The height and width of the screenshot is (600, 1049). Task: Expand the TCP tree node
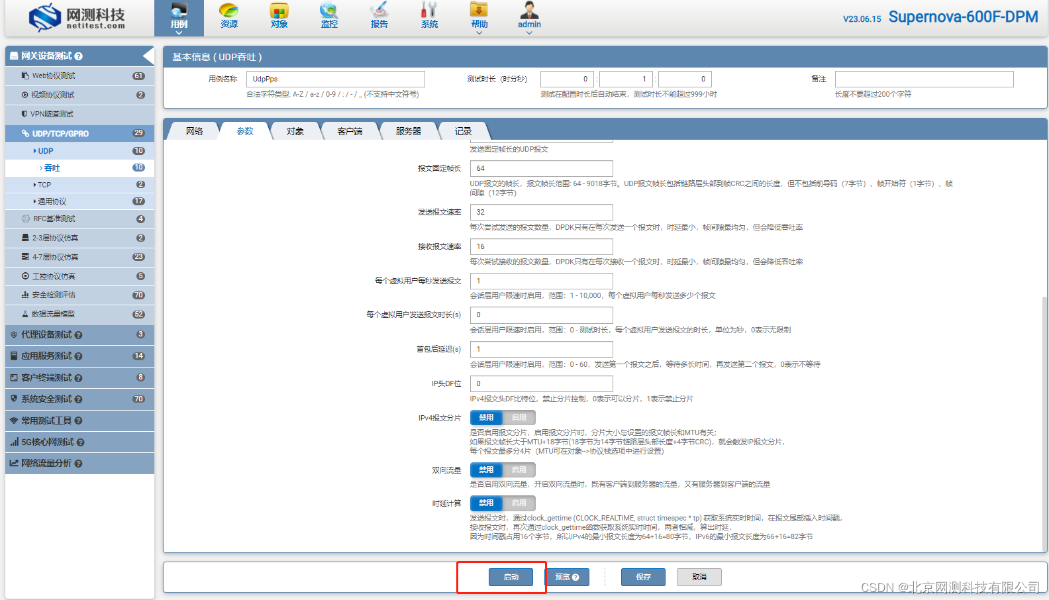click(x=79, y=185)
